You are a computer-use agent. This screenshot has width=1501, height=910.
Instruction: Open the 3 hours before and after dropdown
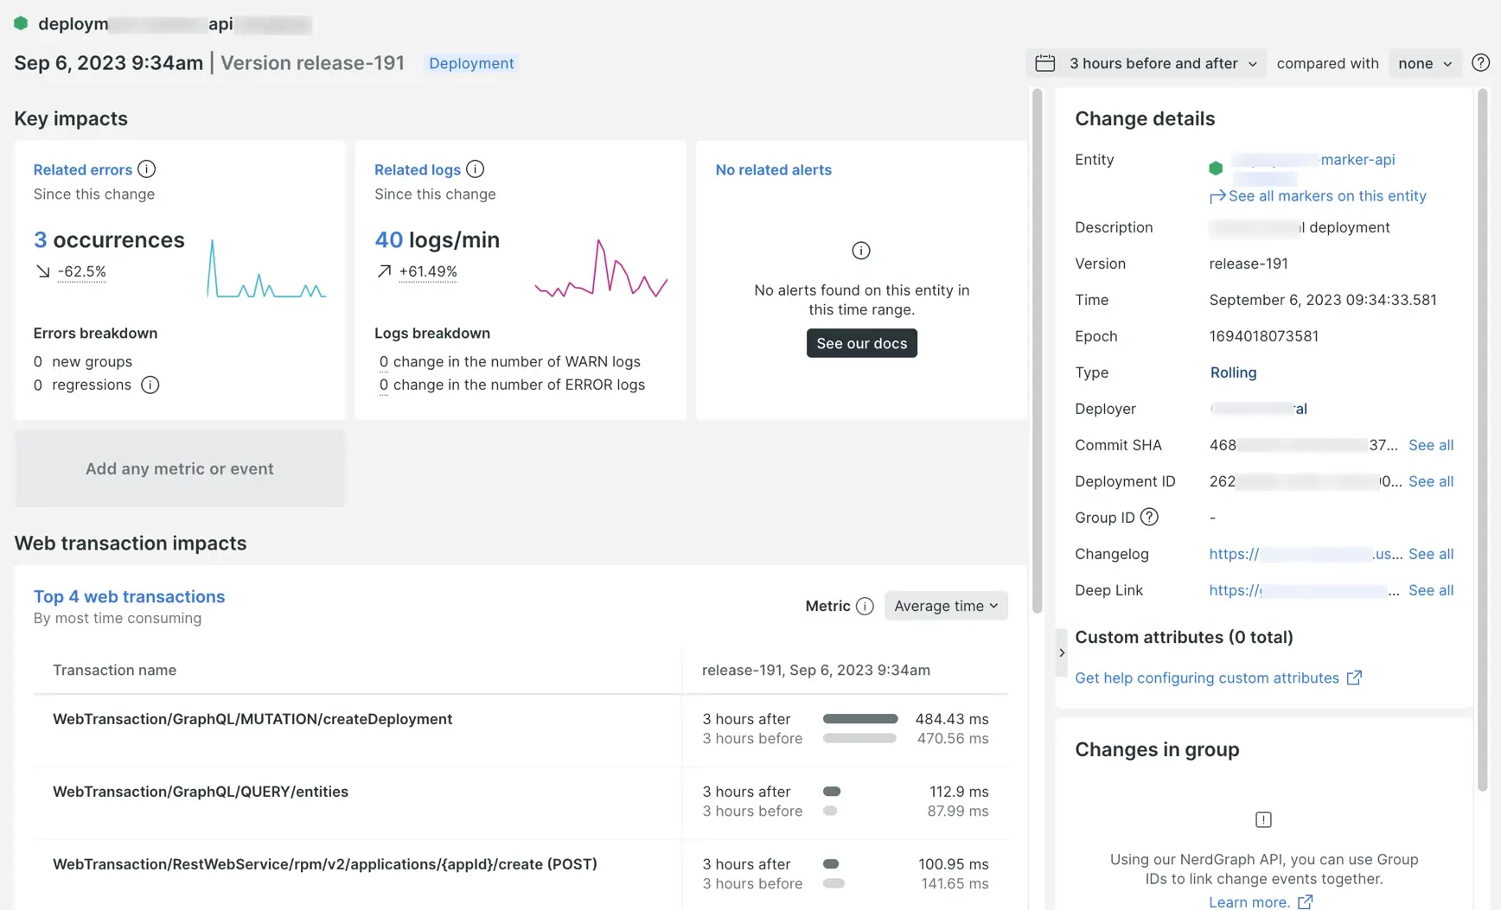click(x=1146, y=63)
